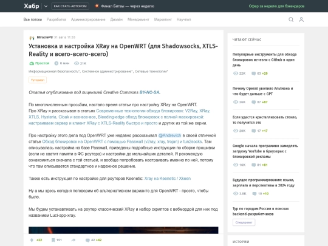Click the article header image

click(123, 230)
